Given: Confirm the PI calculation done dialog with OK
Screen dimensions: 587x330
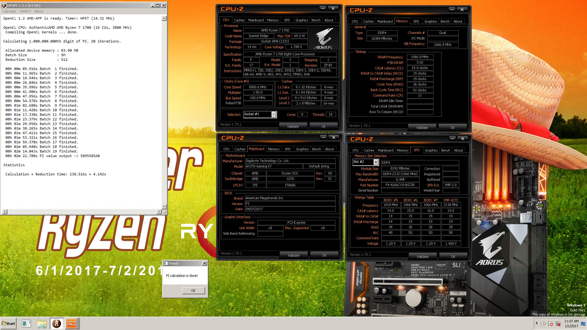Looking at the screenshot, I should 193,291.
